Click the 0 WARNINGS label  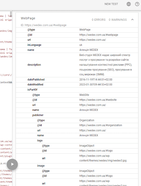click(x=117, y=20)
